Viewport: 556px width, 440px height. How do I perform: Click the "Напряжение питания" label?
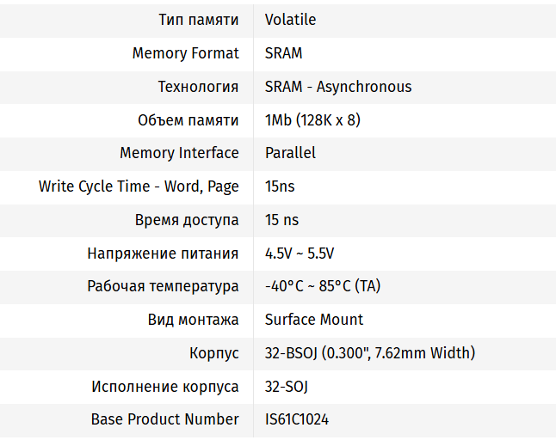point(163,254)
